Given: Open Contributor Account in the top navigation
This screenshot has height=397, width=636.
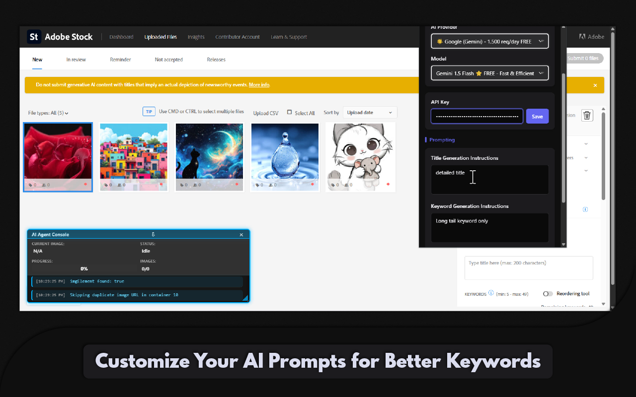Looking at the screenshot, I should 238,37.
